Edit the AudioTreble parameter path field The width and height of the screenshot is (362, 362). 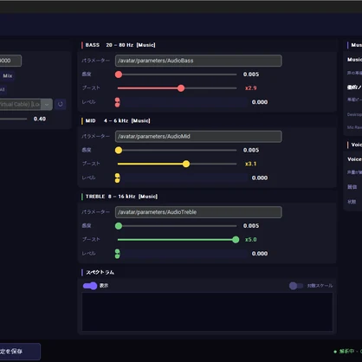(x=198, y=212)
